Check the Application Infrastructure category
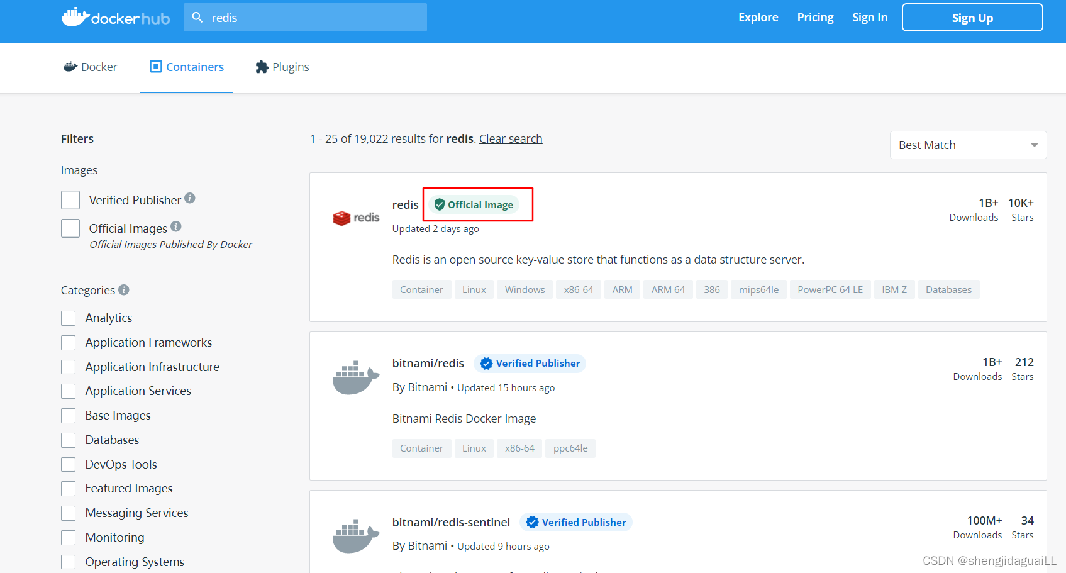 pyautogui.click(x=69, y=367)
